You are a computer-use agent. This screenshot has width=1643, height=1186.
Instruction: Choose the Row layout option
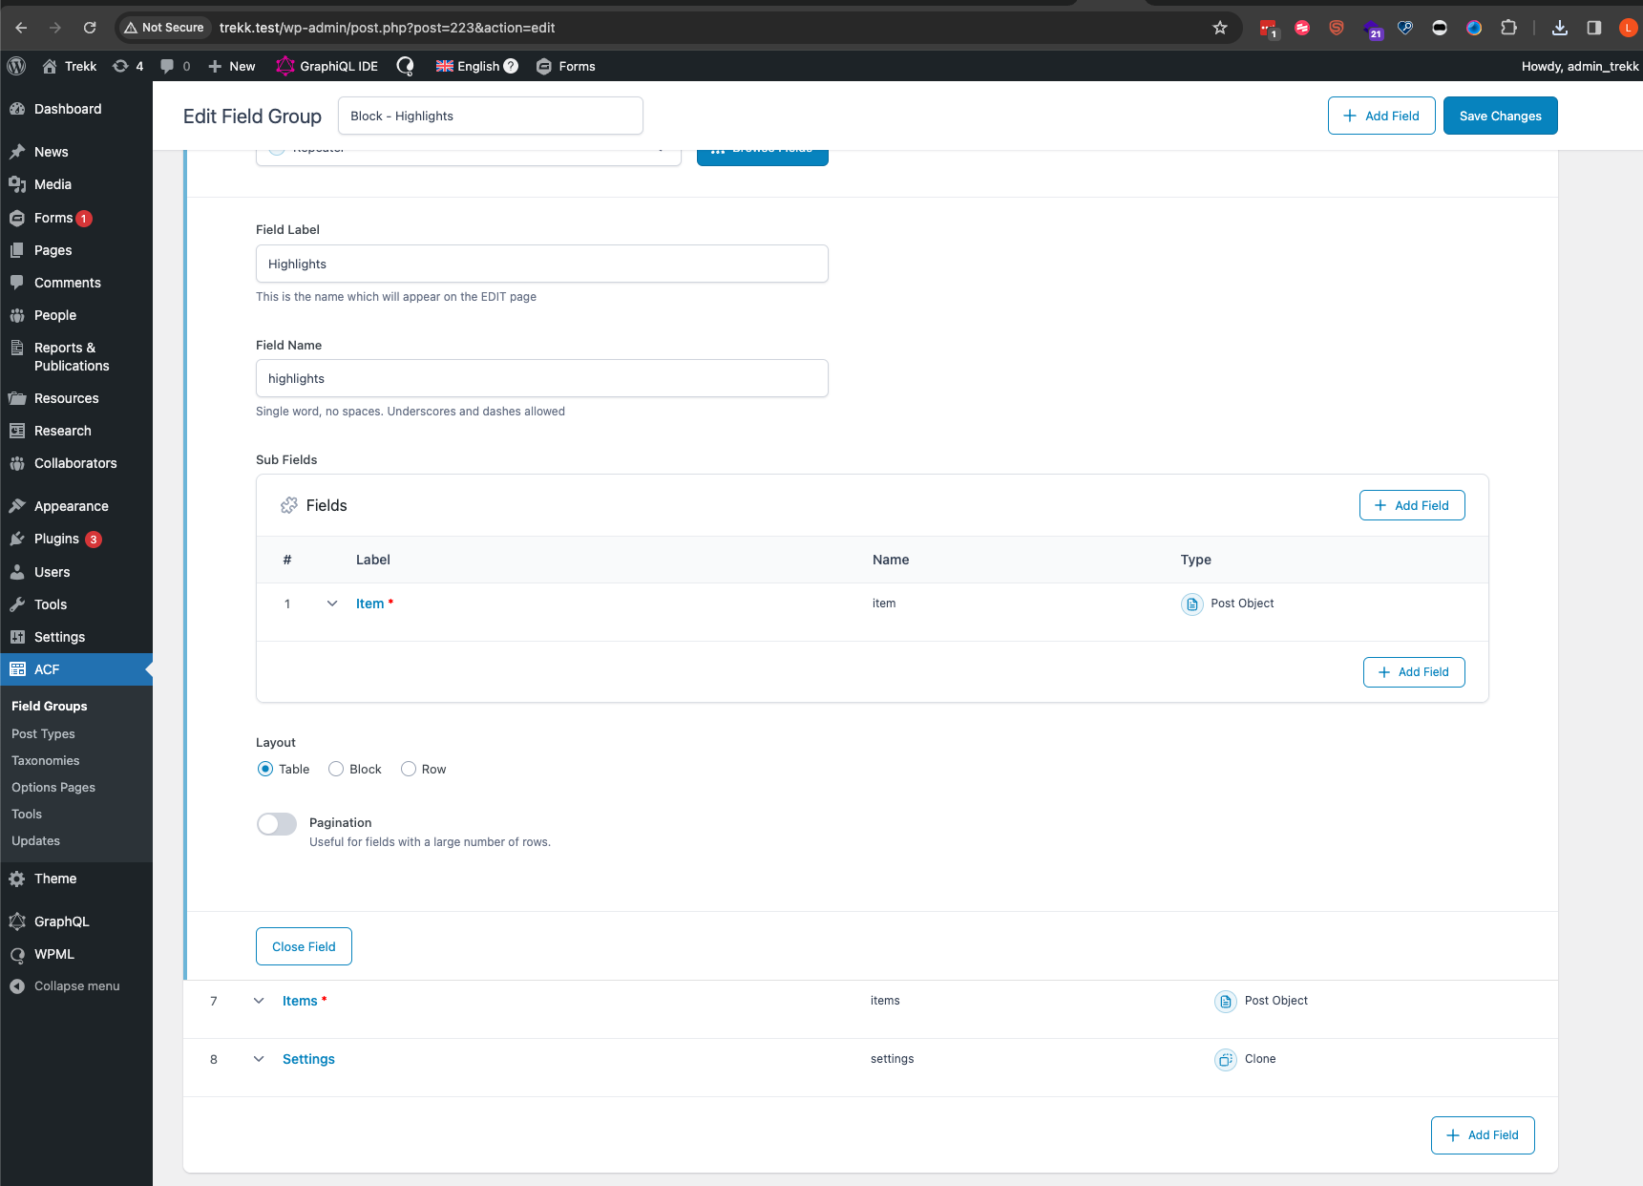tap(409, 769)
